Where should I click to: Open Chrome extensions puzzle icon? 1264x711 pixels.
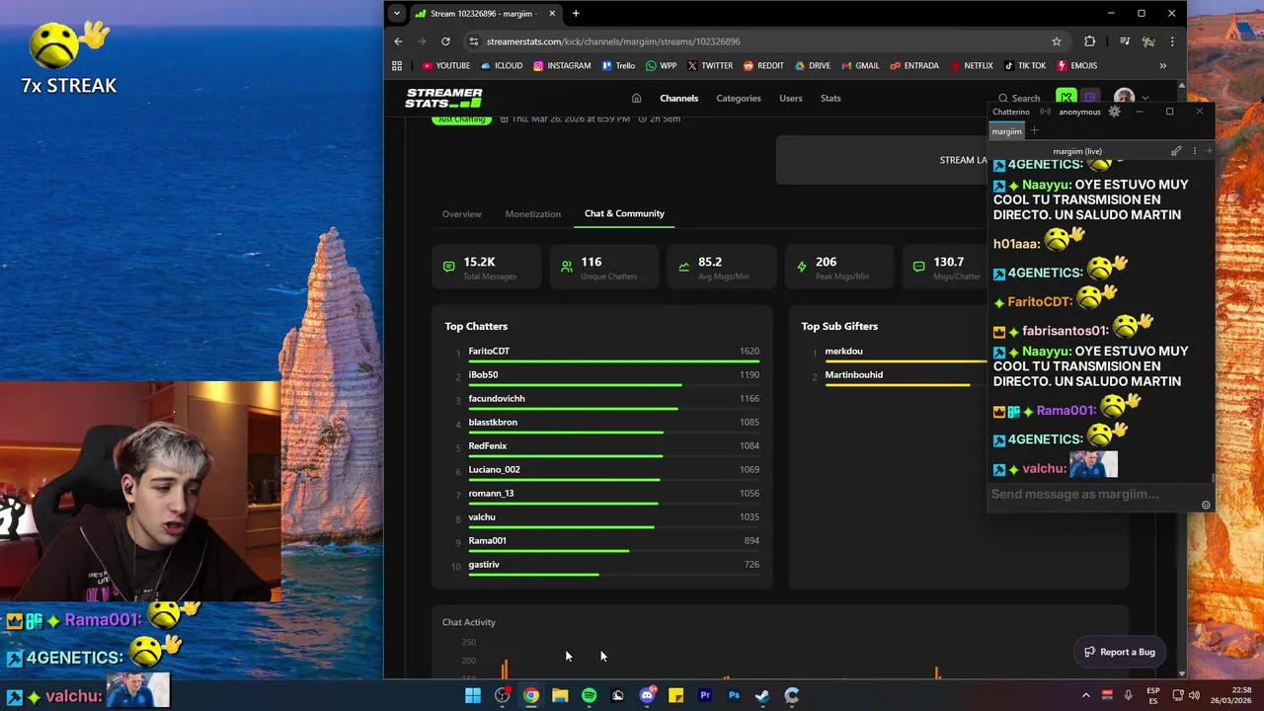tap(1089, 41)
